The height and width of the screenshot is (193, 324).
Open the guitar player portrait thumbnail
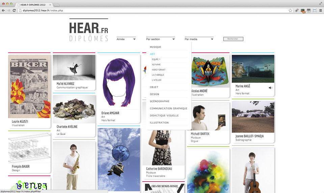click(x=253, y=170)
